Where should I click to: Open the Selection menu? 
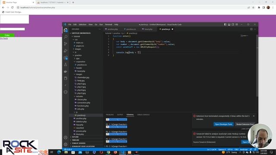click(x=82, y=25)
